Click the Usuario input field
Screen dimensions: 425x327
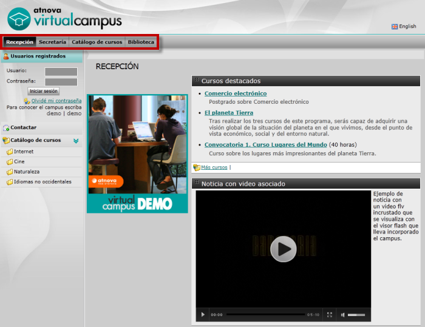pos(61,72)
